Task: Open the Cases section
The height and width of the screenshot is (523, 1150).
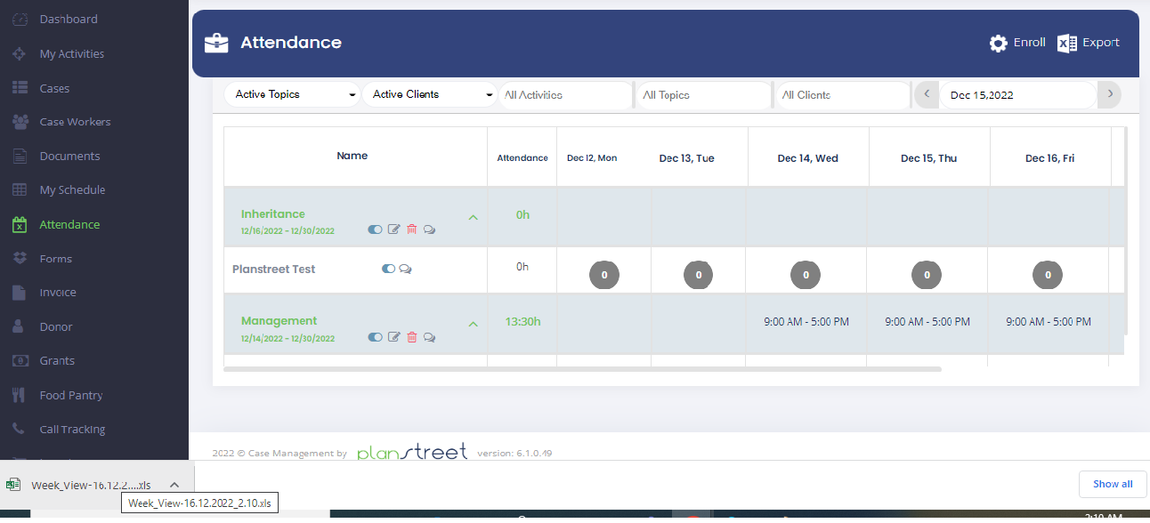Action: coord(54,88)
